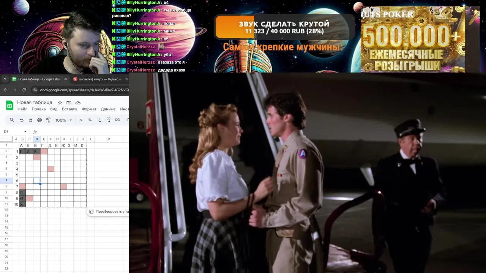Open the Файл menu
This screenshot has height=273, width=486.
[22, 109]
